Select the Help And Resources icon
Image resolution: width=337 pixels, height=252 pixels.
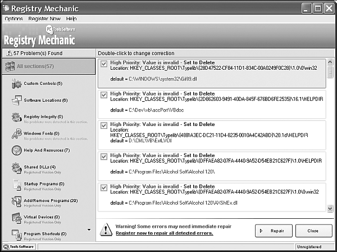click(x=15, y=151)
